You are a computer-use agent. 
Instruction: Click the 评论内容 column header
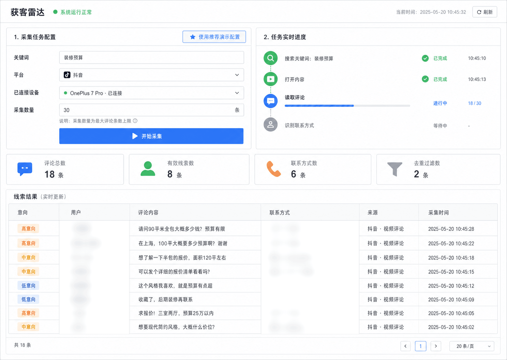pyautogui.click(x=148, y=213)
